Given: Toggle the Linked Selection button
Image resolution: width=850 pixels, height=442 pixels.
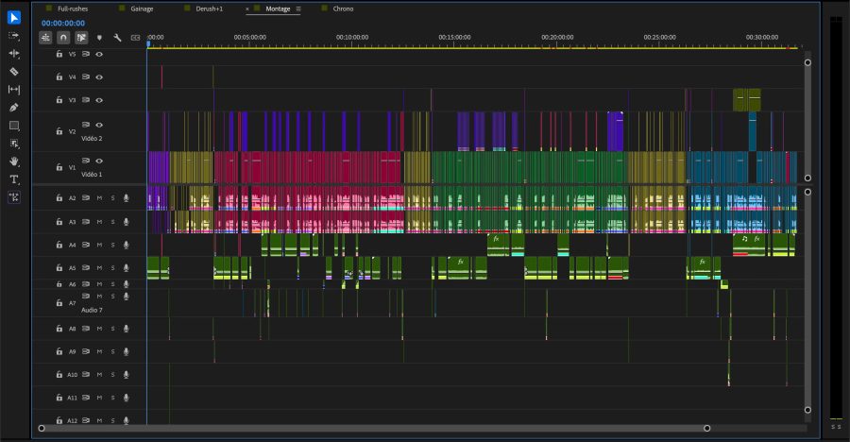Looking at the screenshot, I should coord(81,38).
